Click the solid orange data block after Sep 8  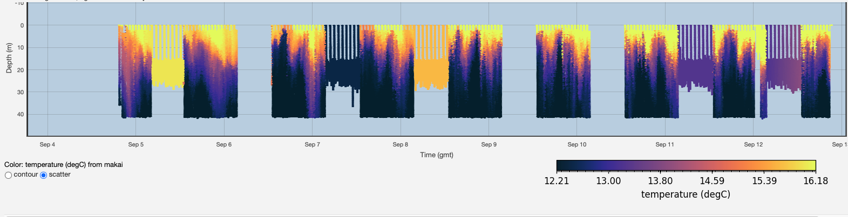click(431, 74)
